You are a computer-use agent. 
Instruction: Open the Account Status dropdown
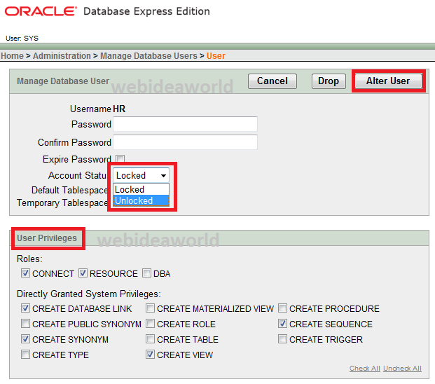point(141,175)
